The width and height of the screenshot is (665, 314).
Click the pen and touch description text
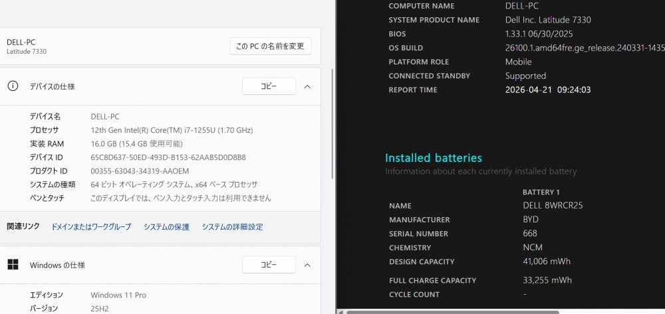pyautogui.click(x=181, y=198)
